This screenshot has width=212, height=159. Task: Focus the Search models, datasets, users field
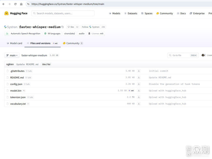[x=63, y=13]
